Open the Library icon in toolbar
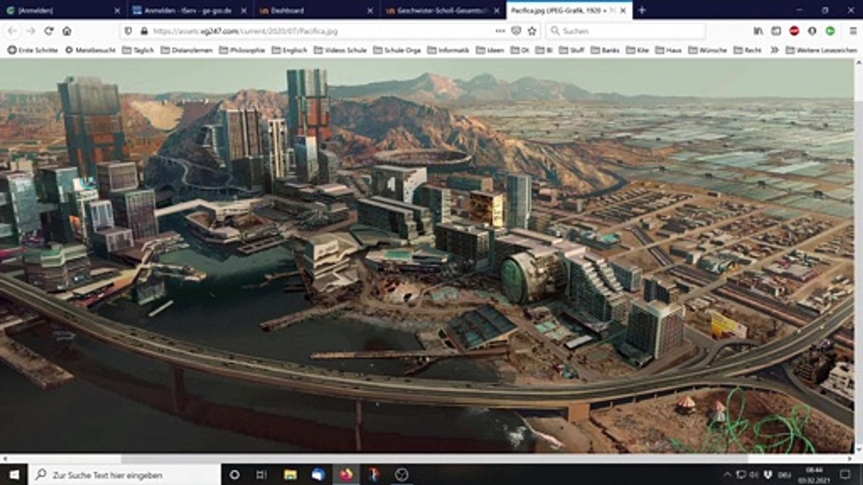 pyautogui.click(x=758, y=31)
